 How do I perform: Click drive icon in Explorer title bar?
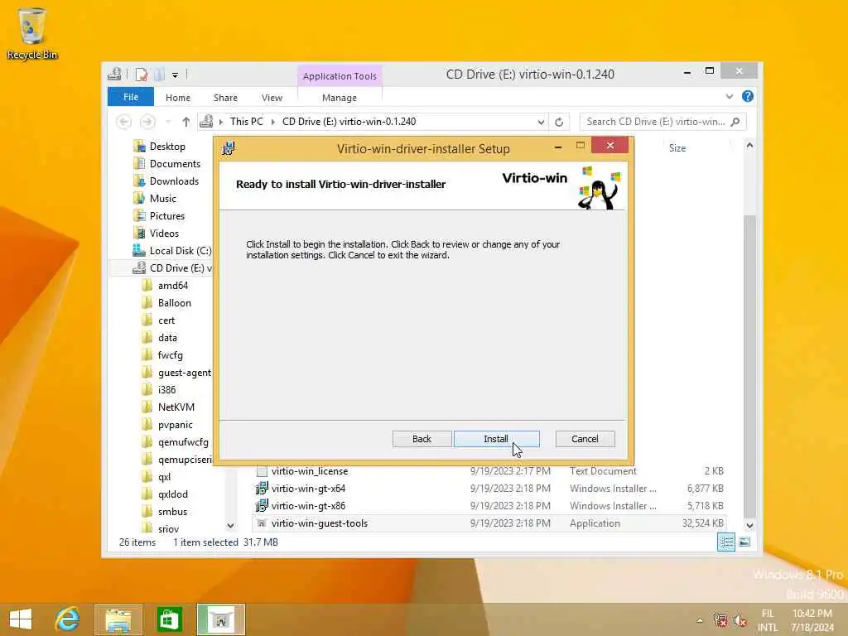(114, 75)
